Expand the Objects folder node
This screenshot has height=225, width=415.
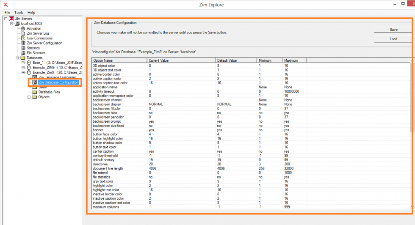click(29, 97)
